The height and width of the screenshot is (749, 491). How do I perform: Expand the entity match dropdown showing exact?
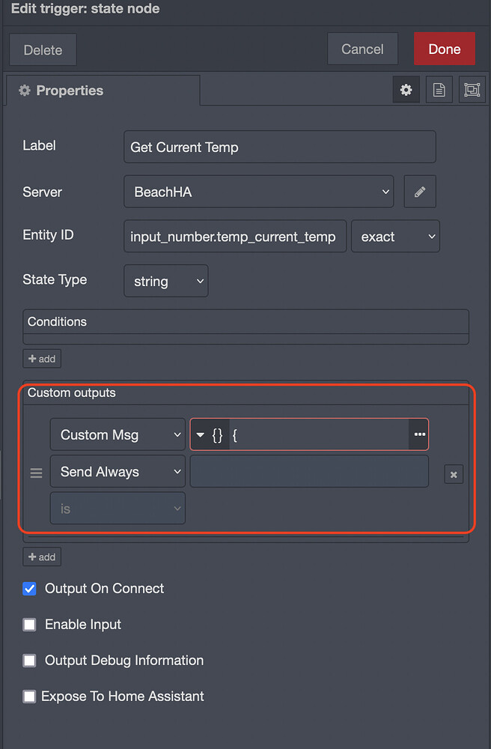coord(395,236)
